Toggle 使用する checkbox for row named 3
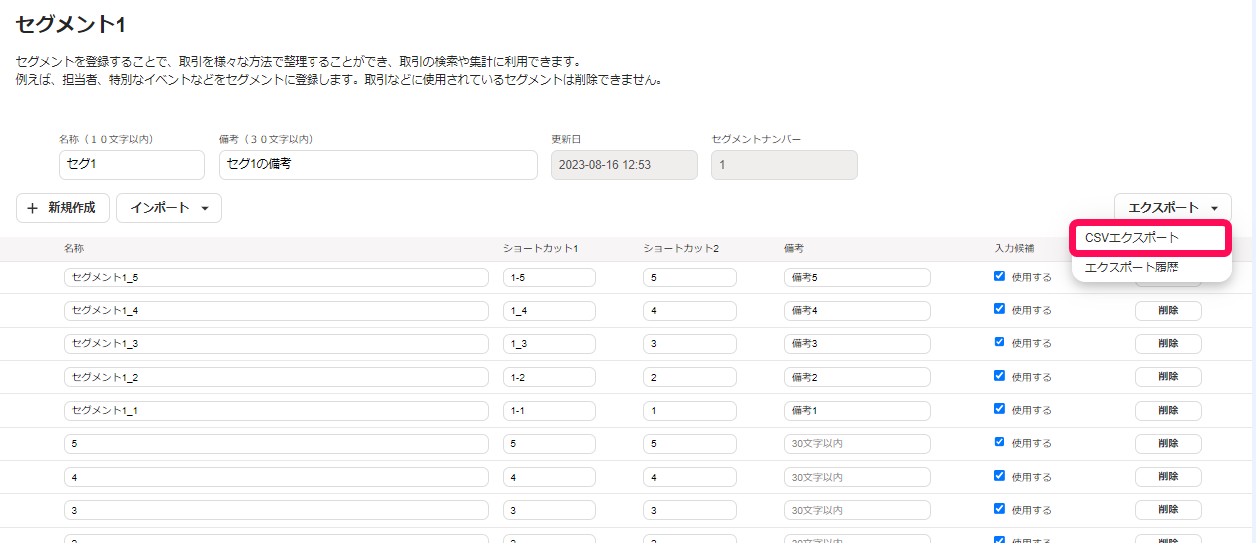Viewport: 1256px width, 543px height. [x=999, y=509]
